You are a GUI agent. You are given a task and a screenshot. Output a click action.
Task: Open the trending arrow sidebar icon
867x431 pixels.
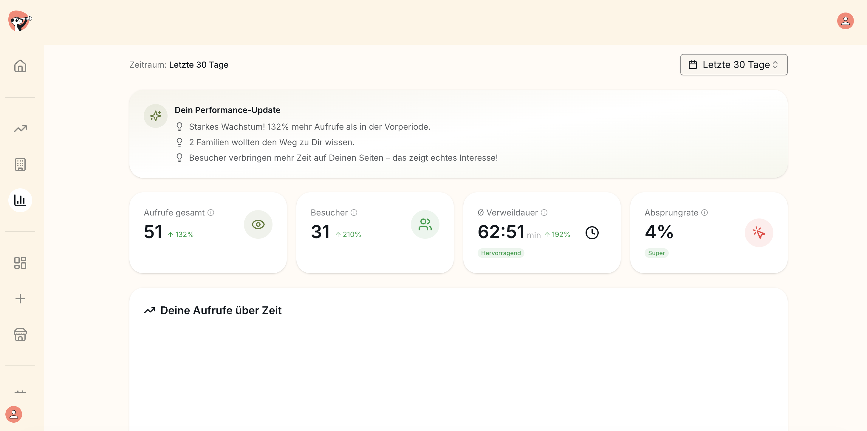tap(20, 129)
